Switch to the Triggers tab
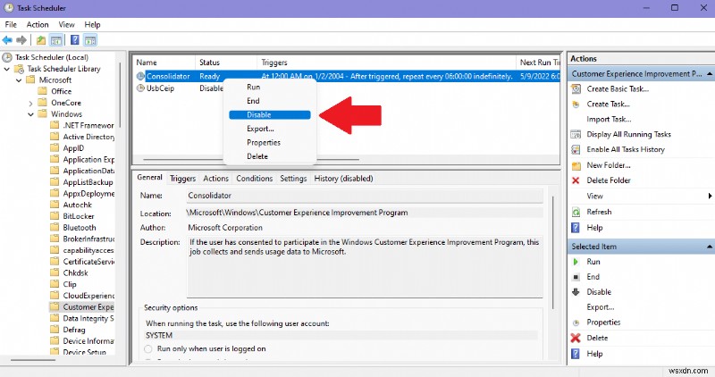 point(183,179)
